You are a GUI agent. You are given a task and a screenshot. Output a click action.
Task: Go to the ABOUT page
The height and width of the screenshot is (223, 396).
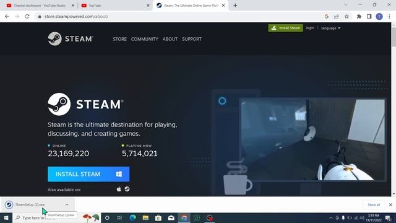[x=170, y=39]
